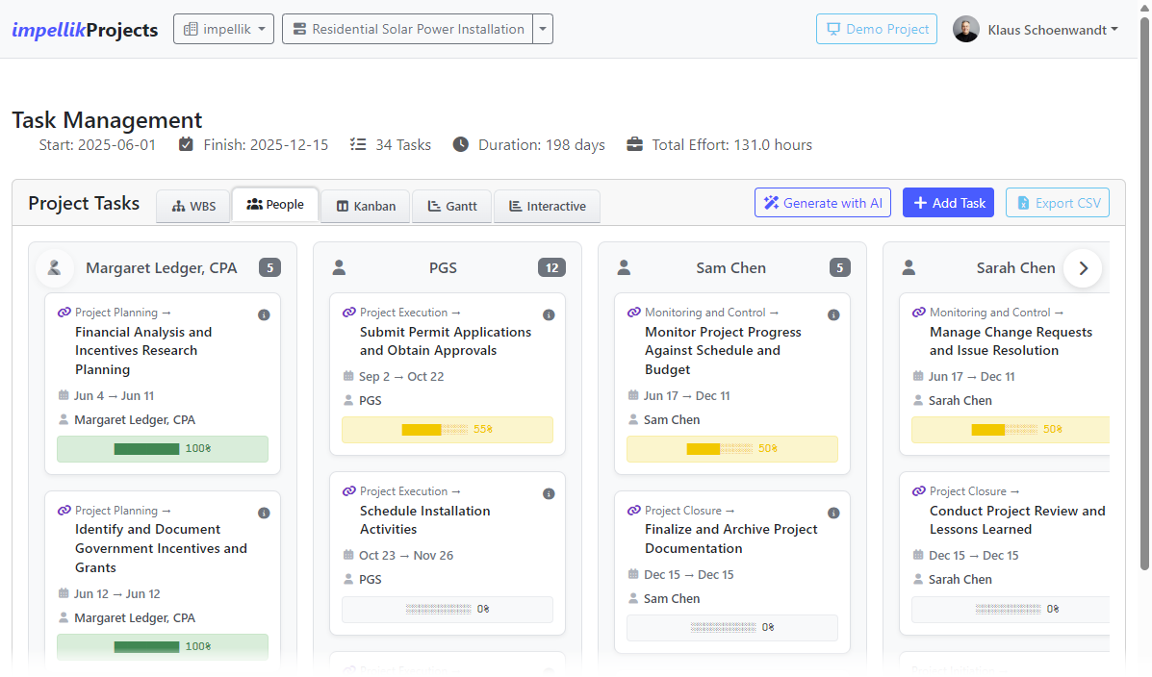Open Monitor Project Progress Against Schedule task
This screenshot has height=677, width=1152.
coord(723,351)
